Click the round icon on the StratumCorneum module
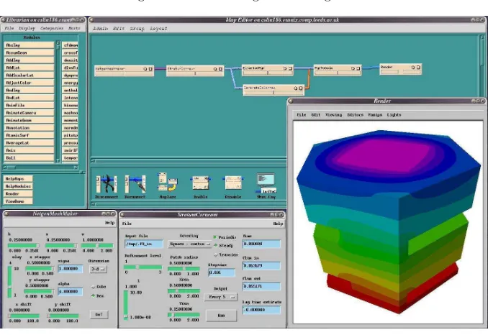 (215, 69)
